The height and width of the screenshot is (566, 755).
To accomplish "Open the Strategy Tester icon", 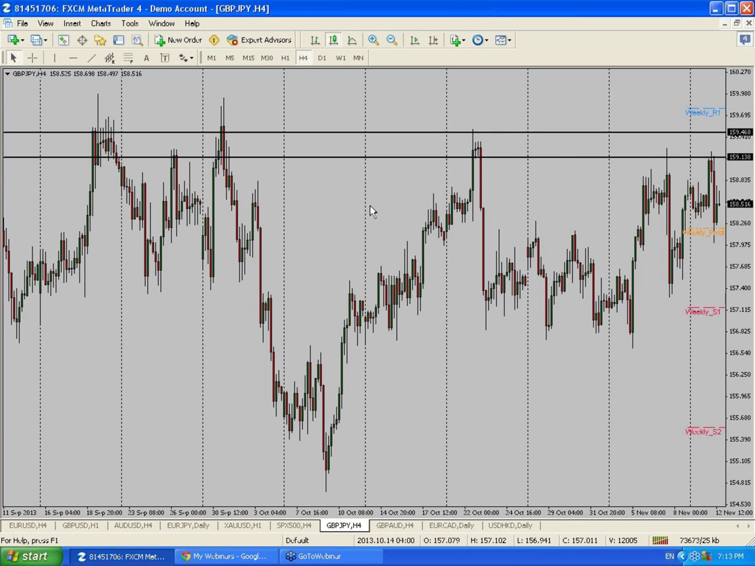I will pyautogui.click(x=137, y=40).
